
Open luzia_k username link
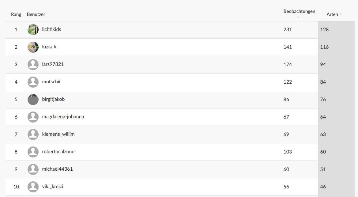pyautogui.click(x=49, y=47)
